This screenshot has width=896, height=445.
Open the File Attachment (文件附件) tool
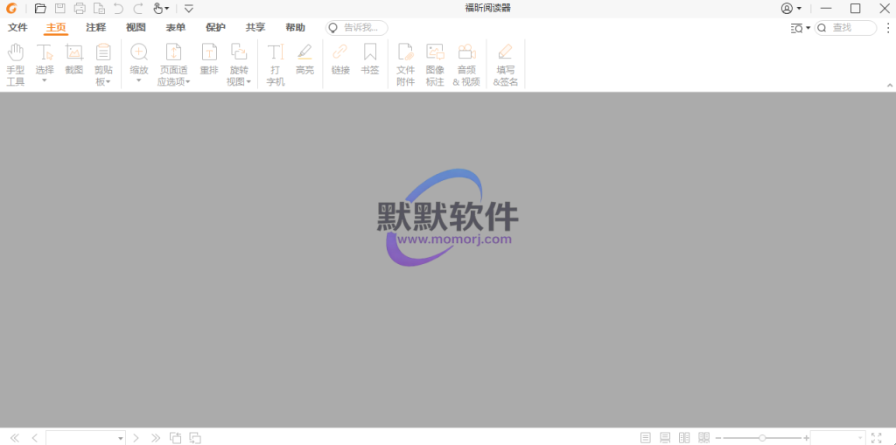[405, 61]
